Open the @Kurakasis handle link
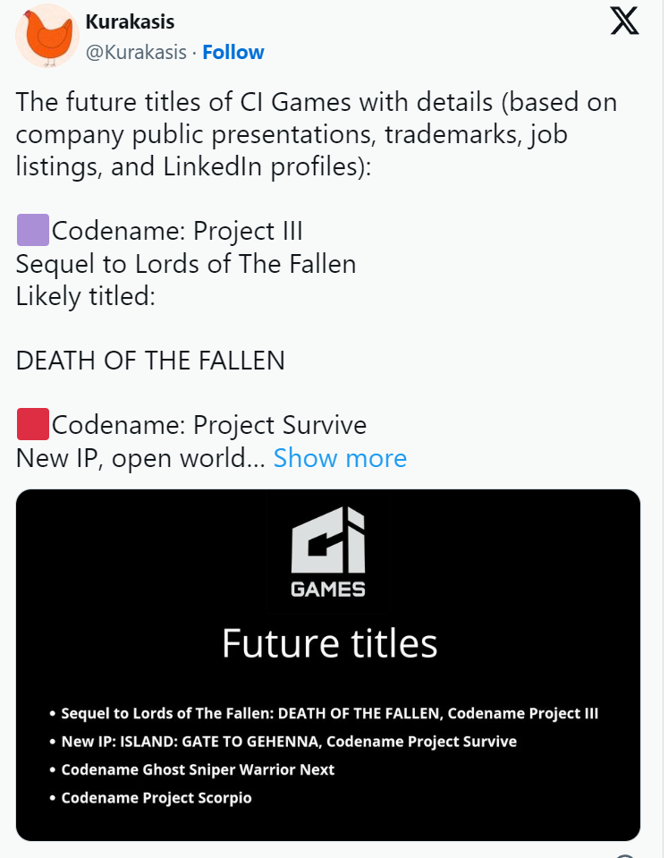Viewport: 668px width, 858px height. pos(136,52)
